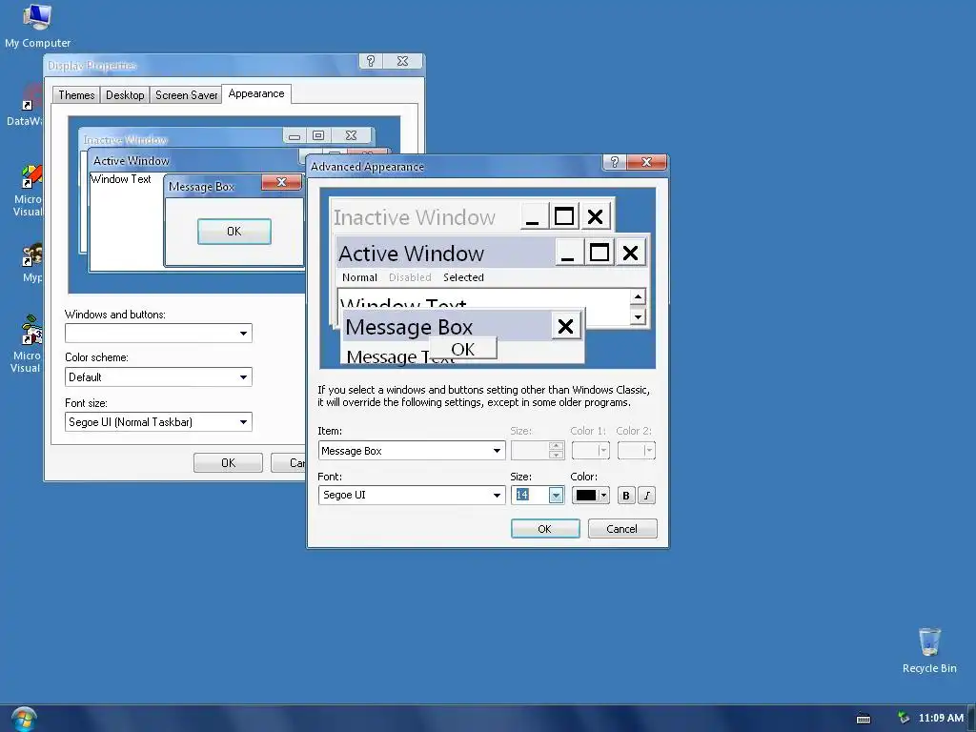Switch to the Screen Saver tab
Viewport: 976px width, 732px height.
click(x=186, y=95)
